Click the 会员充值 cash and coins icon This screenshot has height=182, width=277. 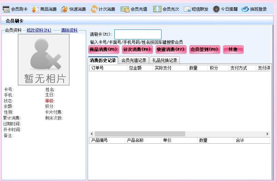[x=125, y=9]
